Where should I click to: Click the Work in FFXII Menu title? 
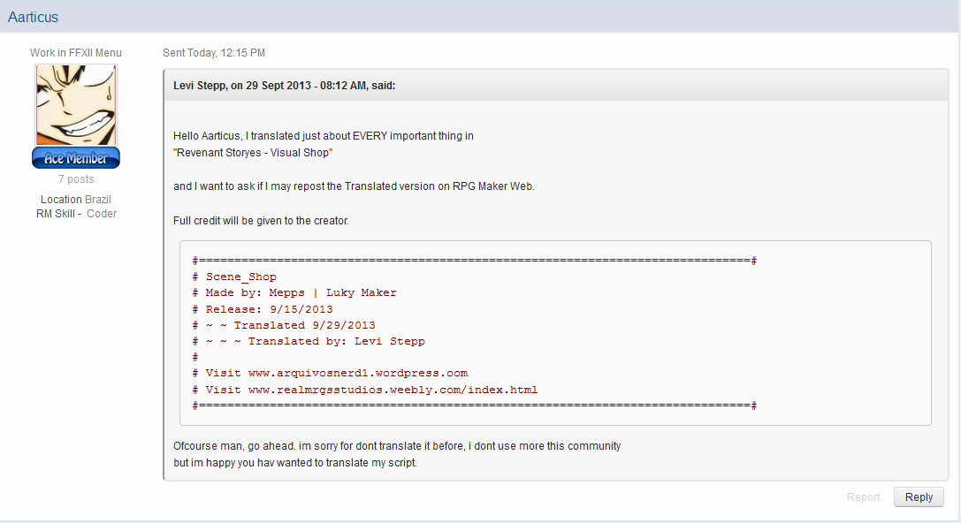tap(76, 53)
